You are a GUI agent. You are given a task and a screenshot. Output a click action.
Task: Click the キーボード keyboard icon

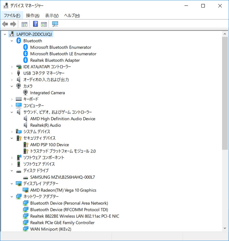click(x=19, y=99)
